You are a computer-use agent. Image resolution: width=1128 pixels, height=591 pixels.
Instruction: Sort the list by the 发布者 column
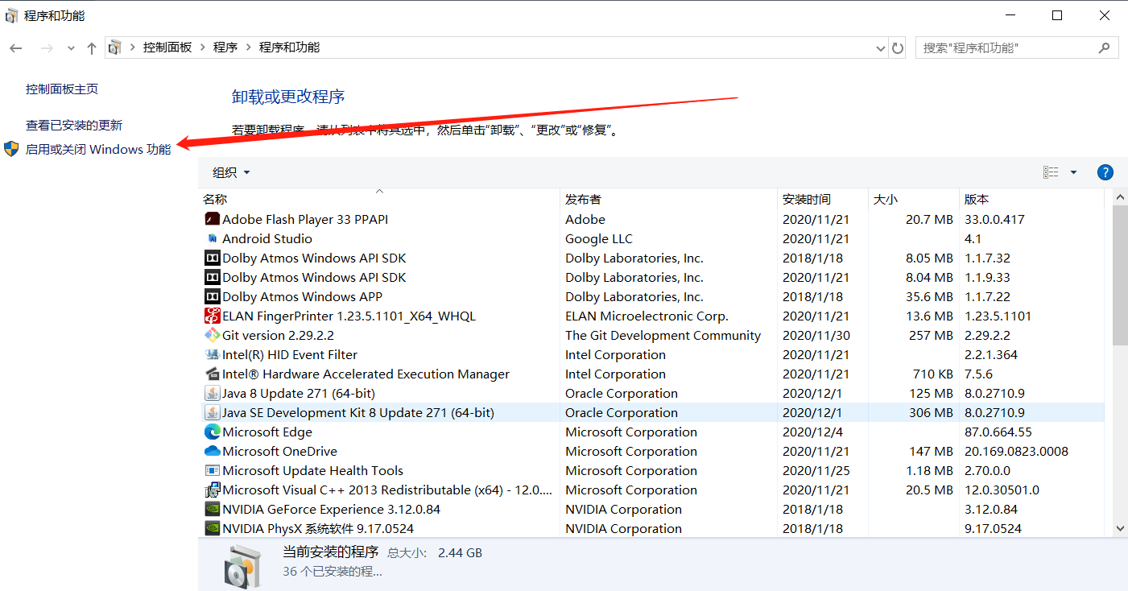tap(668, 199)
